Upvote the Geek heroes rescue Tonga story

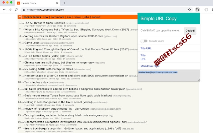click(23, 95)
